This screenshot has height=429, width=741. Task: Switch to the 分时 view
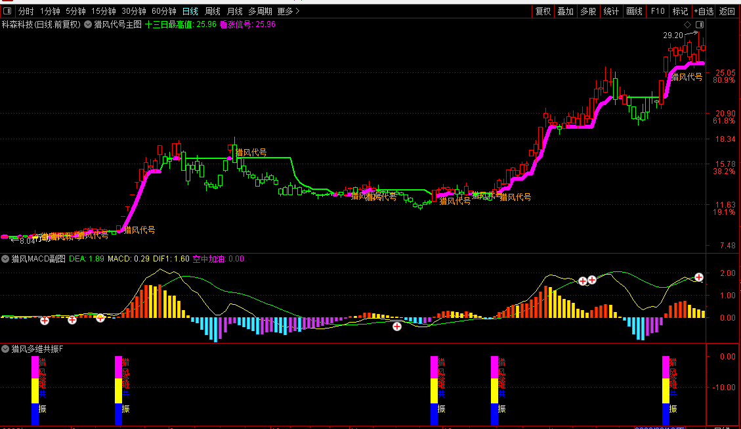26,11
